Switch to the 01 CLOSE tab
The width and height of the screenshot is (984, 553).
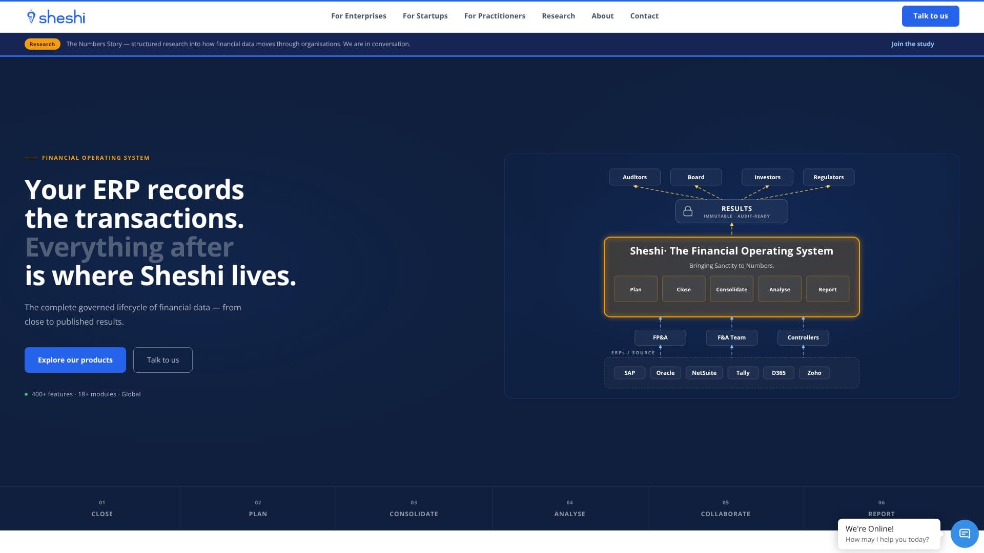(102, 508)
